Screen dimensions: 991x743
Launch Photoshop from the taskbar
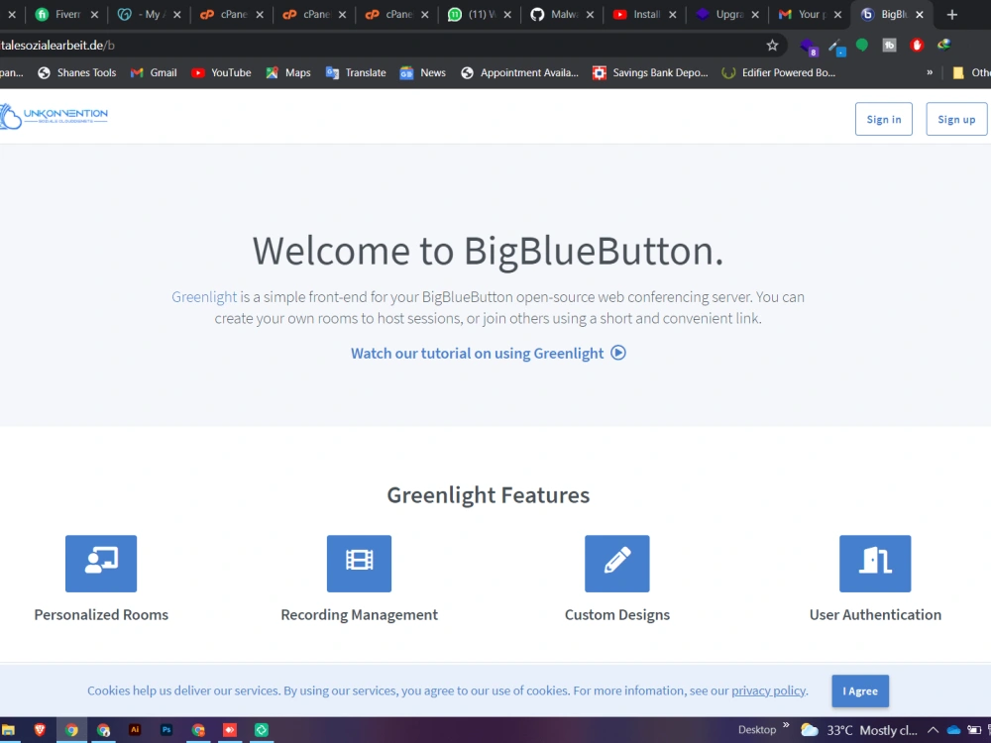tap(166, 730)
